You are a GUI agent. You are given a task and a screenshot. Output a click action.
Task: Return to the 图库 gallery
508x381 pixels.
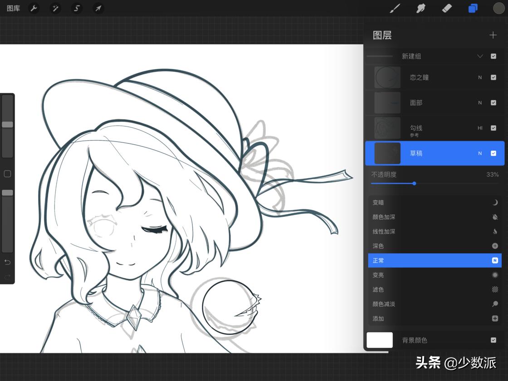pyautogui.click(x=13, y=8)
